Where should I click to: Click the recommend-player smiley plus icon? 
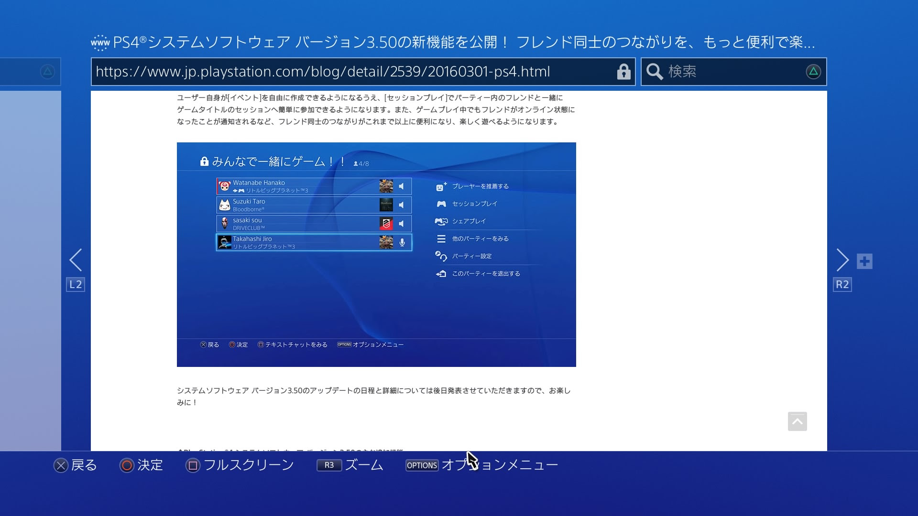point(441,186)
